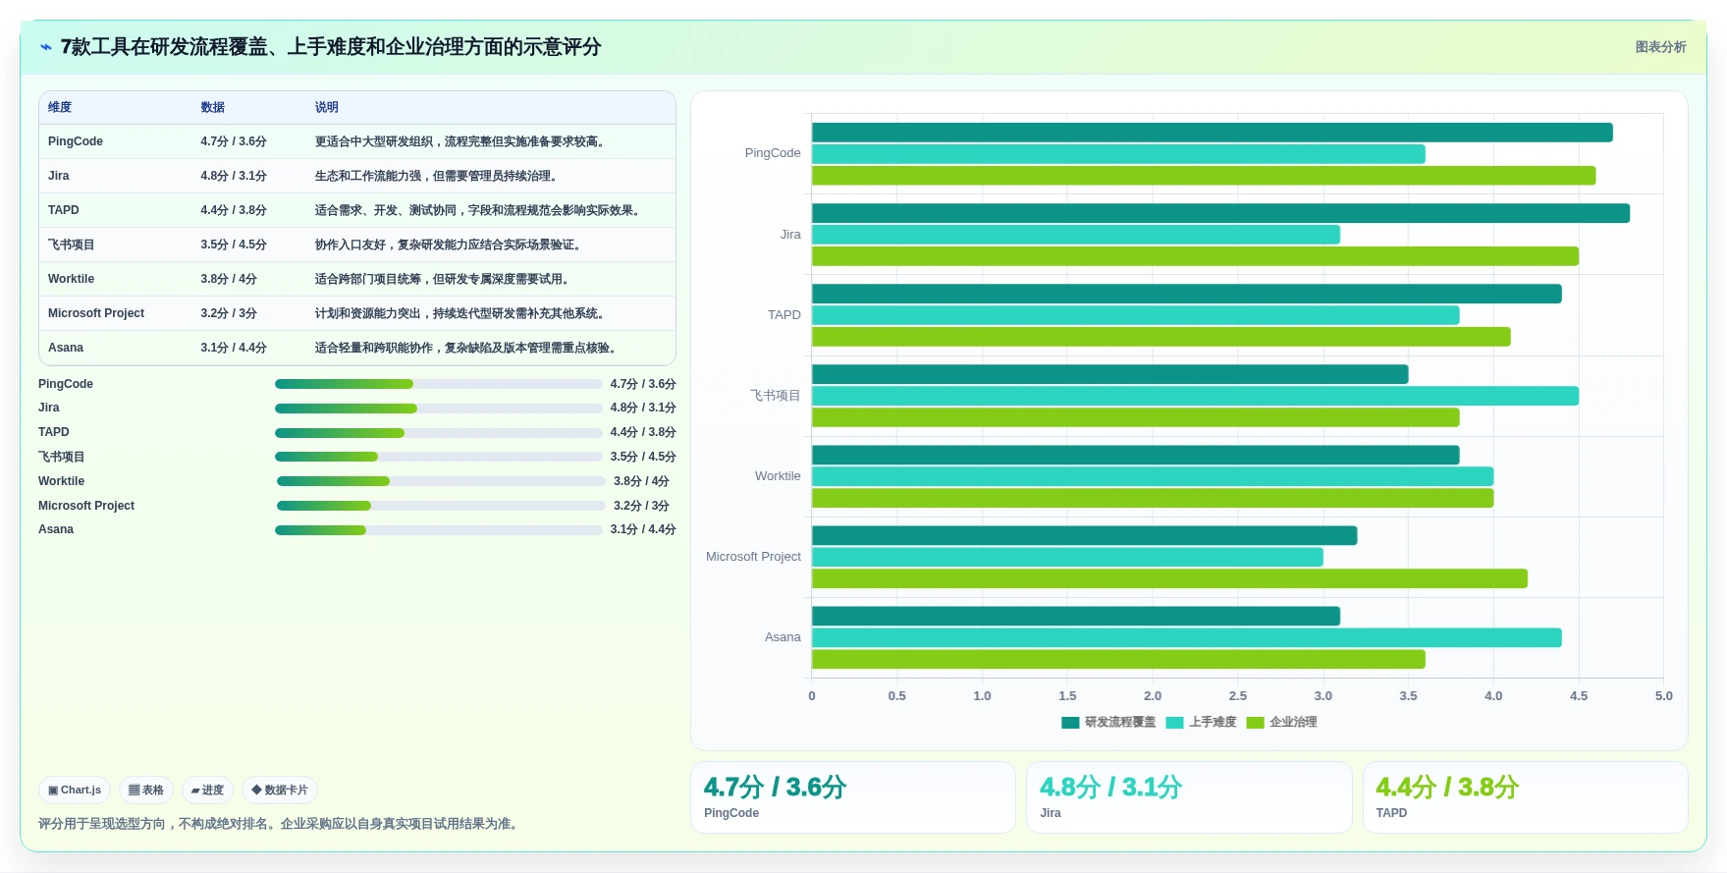
Task: Click Worktile axis label in chart
Action: [x=778, y=476]
